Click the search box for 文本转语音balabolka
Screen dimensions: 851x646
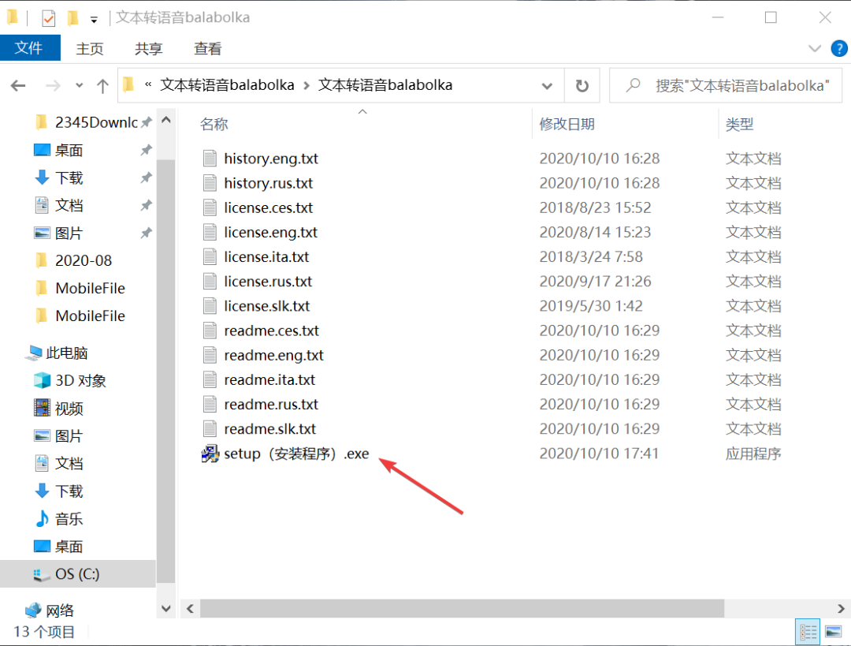(x=726, y=85)
